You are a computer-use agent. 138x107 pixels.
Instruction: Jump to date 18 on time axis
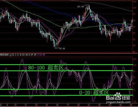coord(78,105)
